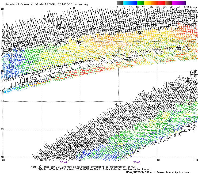The image size is (198, 174).
Task: Click the magenta-purple 40-50 knots legend segment
Action: [x=179, y=3]
